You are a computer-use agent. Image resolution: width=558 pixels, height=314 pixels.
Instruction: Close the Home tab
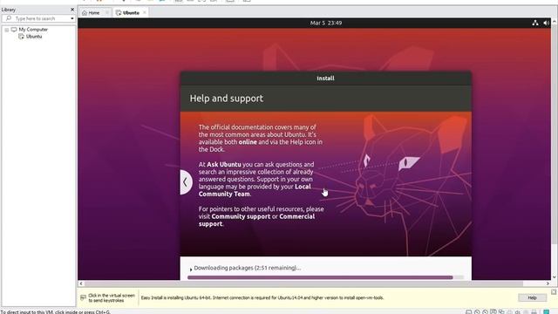(x=106, y=13)
